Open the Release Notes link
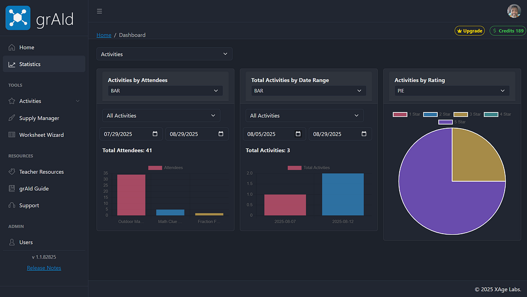The image size is (527, 297). point(44,268)
